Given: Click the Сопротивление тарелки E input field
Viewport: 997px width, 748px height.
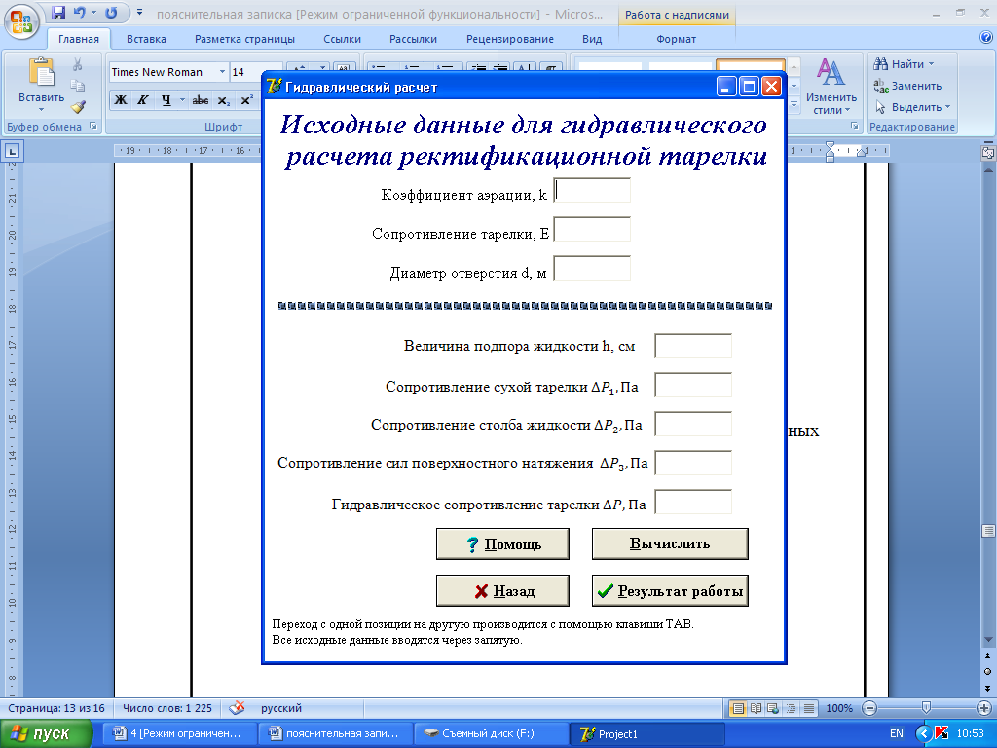Looking at the screenshot, I should (x=592, y=229).
